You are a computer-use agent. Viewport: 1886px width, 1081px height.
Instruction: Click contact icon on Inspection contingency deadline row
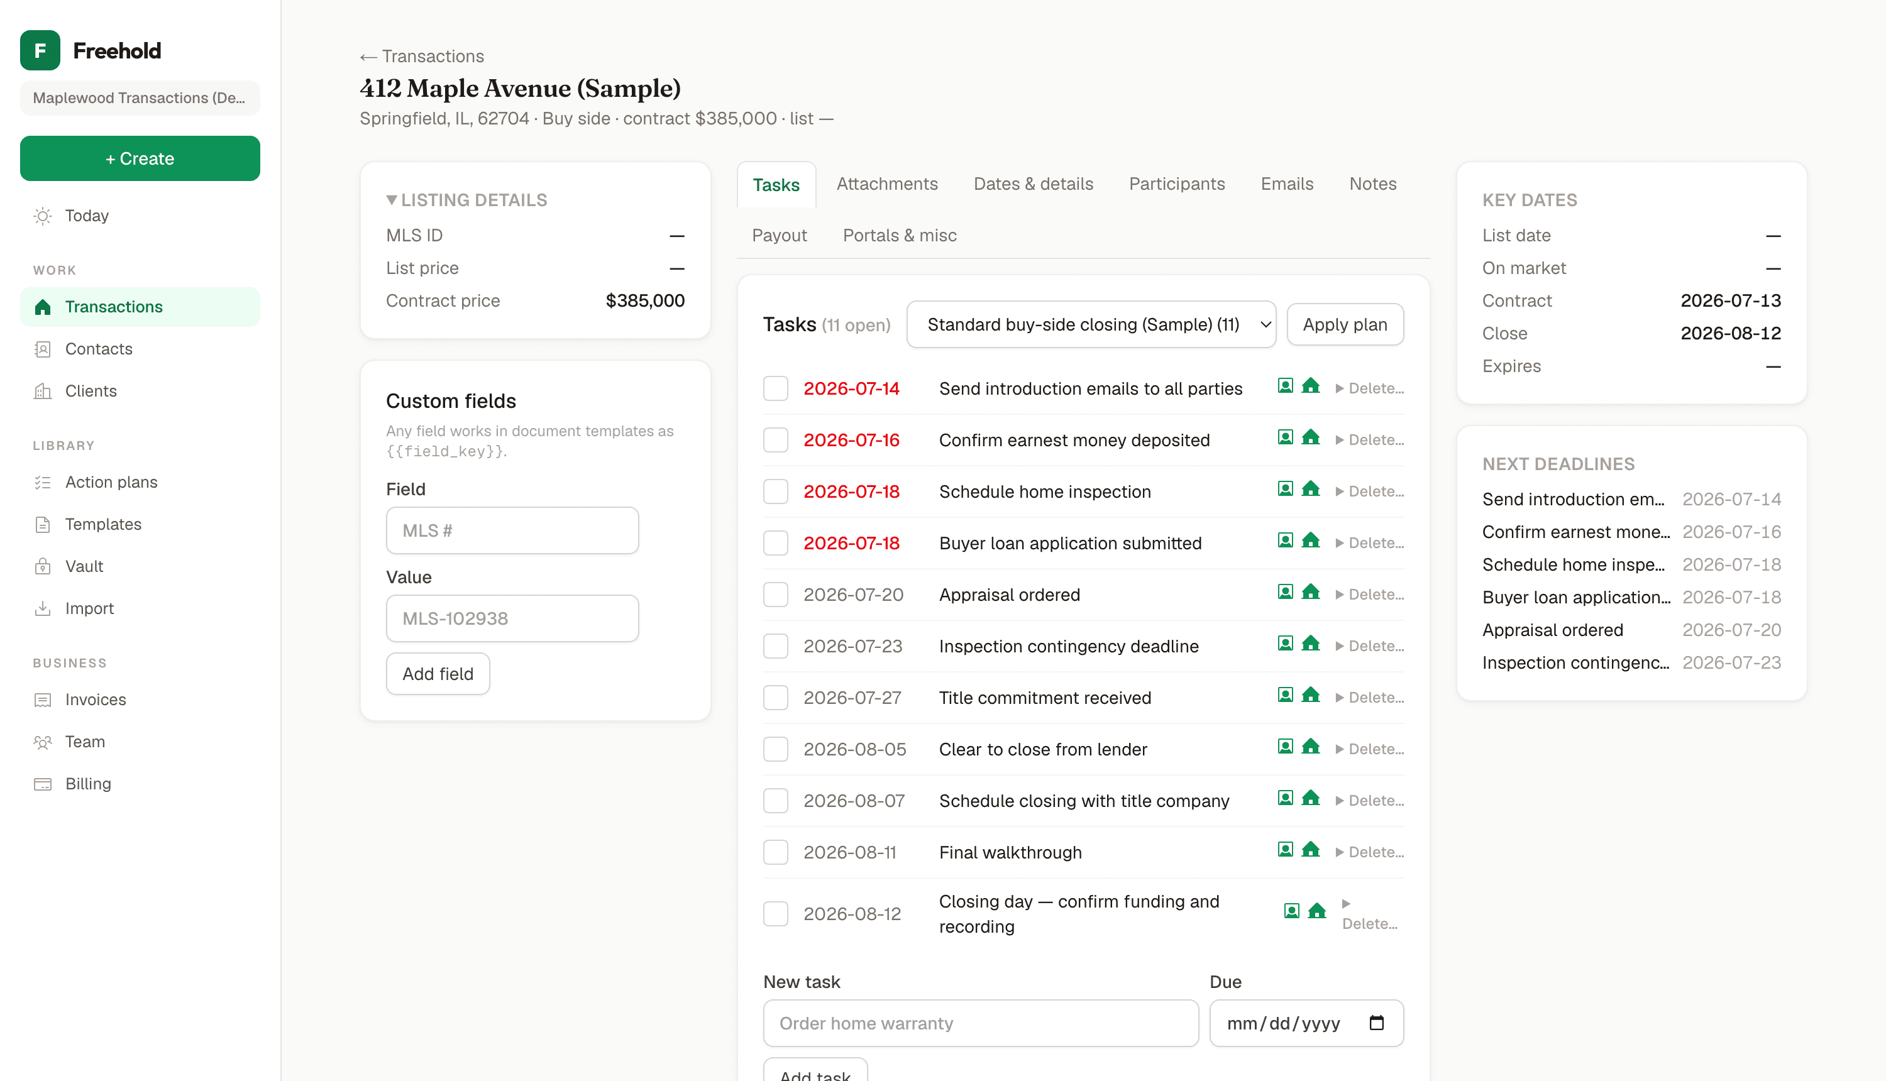click(1285, 644)
